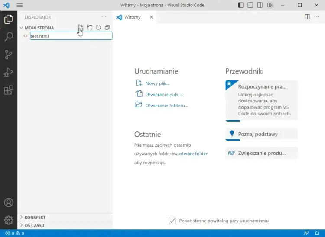
Task: Open the Eksplorator more actions ellipsis
Action: point(104,17)
